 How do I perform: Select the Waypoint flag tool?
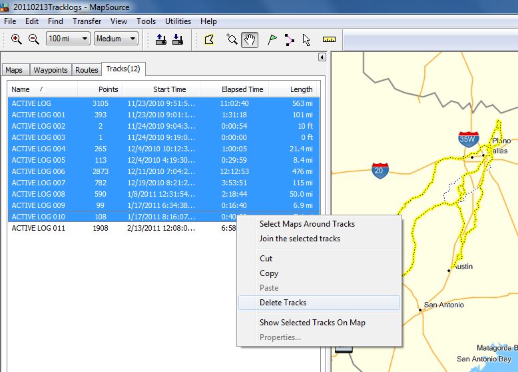pos(272,40)
